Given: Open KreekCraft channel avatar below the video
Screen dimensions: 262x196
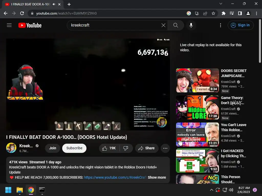Looking at the screenshot, I should pyautogui.click(x=11, y=148).
